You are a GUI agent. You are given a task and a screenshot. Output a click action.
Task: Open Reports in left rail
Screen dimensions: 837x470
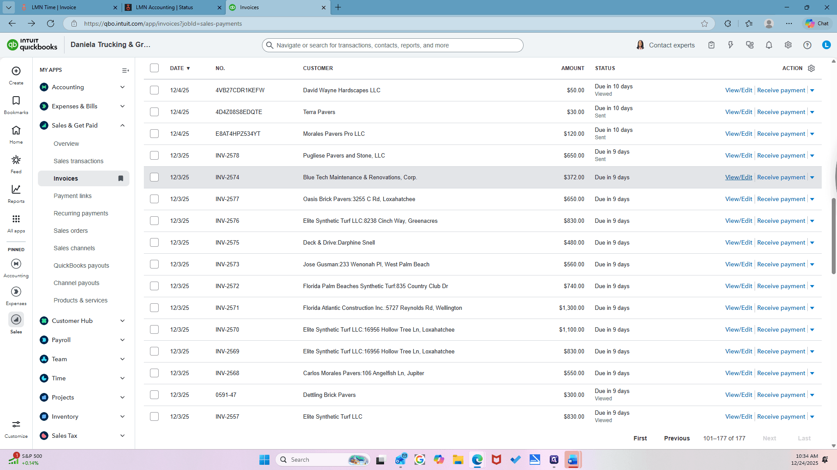(16, 189)
